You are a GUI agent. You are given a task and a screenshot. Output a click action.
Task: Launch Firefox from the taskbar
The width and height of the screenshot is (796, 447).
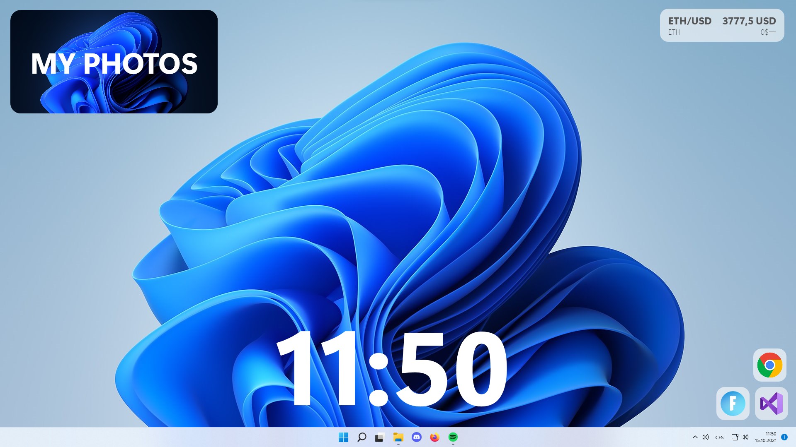tap(434, 437)
